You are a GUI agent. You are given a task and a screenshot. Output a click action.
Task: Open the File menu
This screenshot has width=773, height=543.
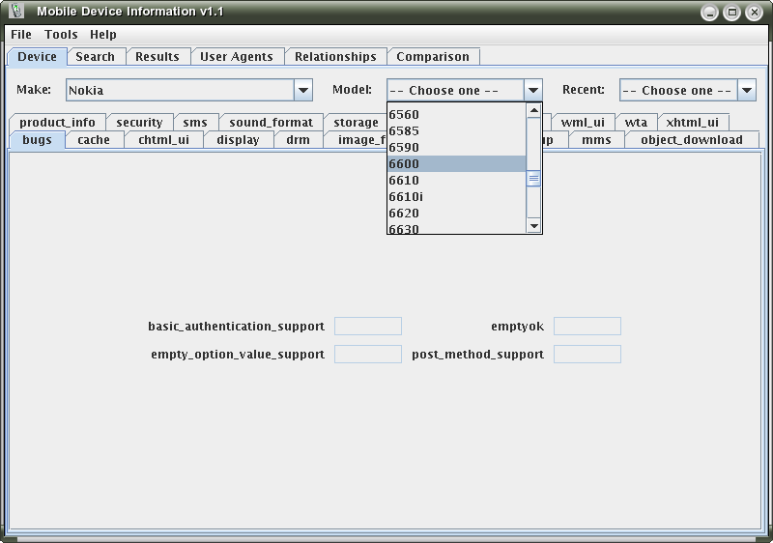click(21, 34)
